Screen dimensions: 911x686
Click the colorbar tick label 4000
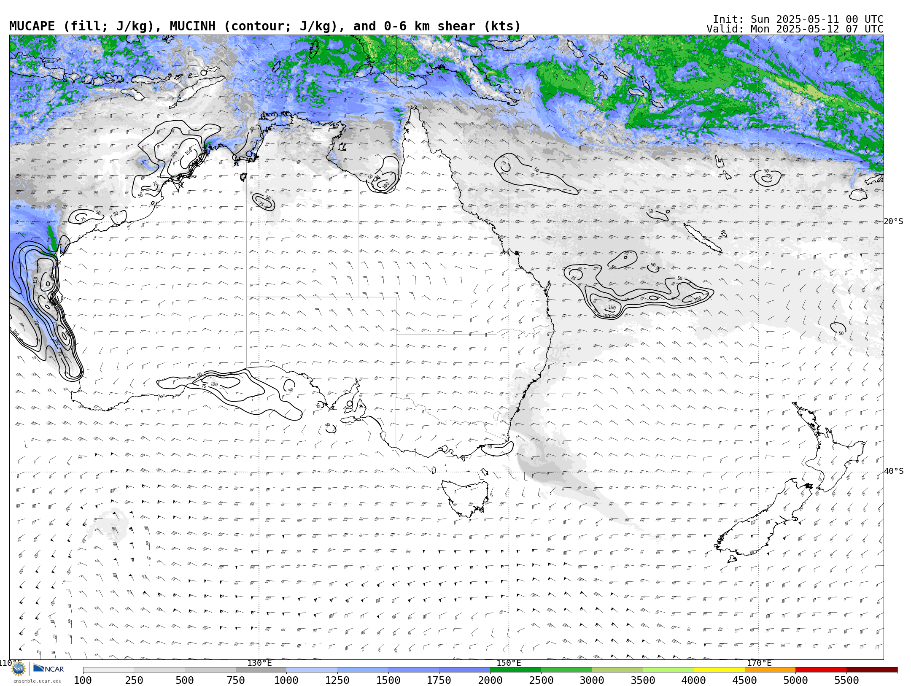(x=694, y=681)
